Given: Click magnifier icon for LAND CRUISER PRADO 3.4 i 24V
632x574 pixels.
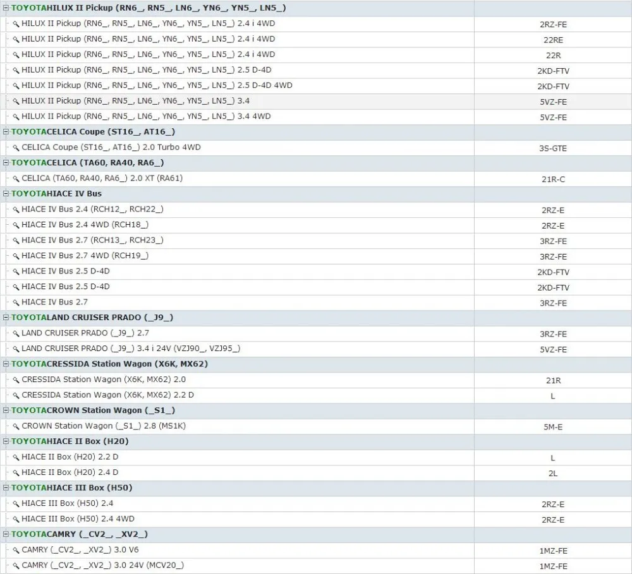Looking at the screenshot, I should 16,349.
